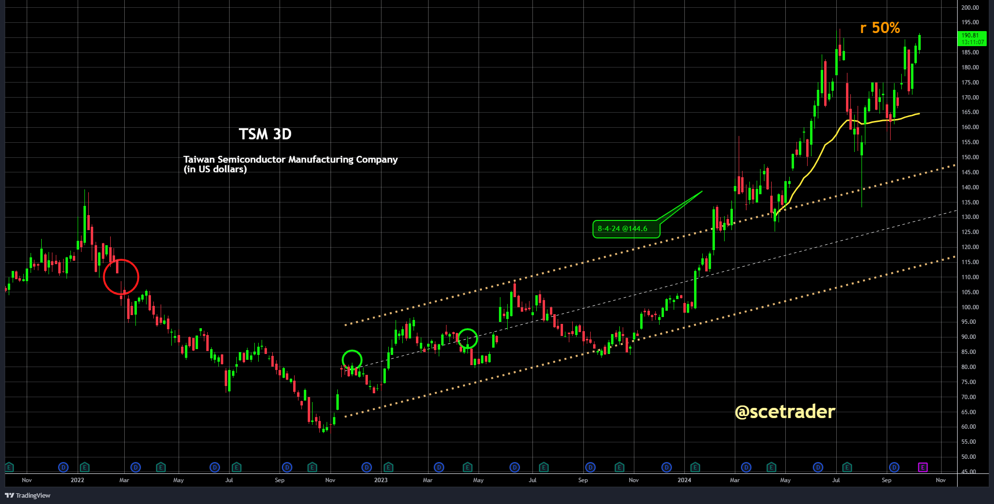Image resolution: width=994 pixels, height=504 pixels.
Task: Click the dividend marker for September 2023
Action: (x=591, y=467)
